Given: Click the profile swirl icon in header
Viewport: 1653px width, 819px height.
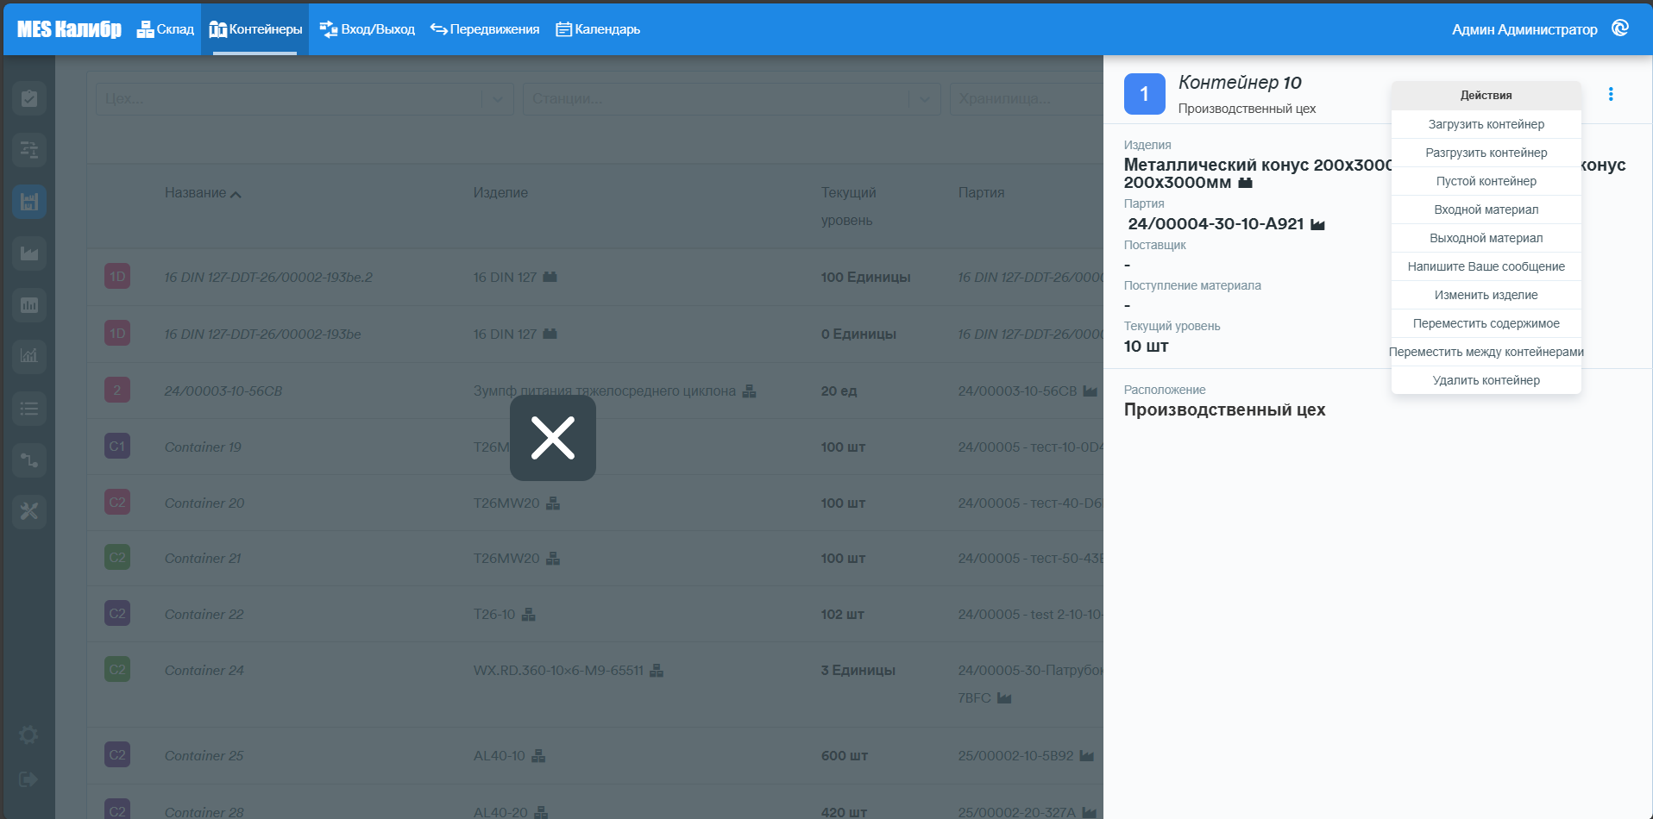Looking at the screenshot, I should pos(1620,28).
